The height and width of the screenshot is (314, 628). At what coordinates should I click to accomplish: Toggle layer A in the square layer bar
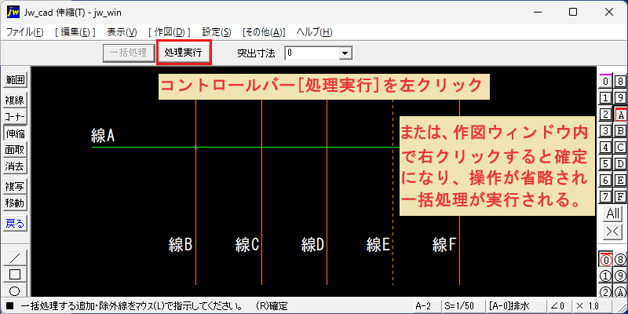click(x=620, y=115)
